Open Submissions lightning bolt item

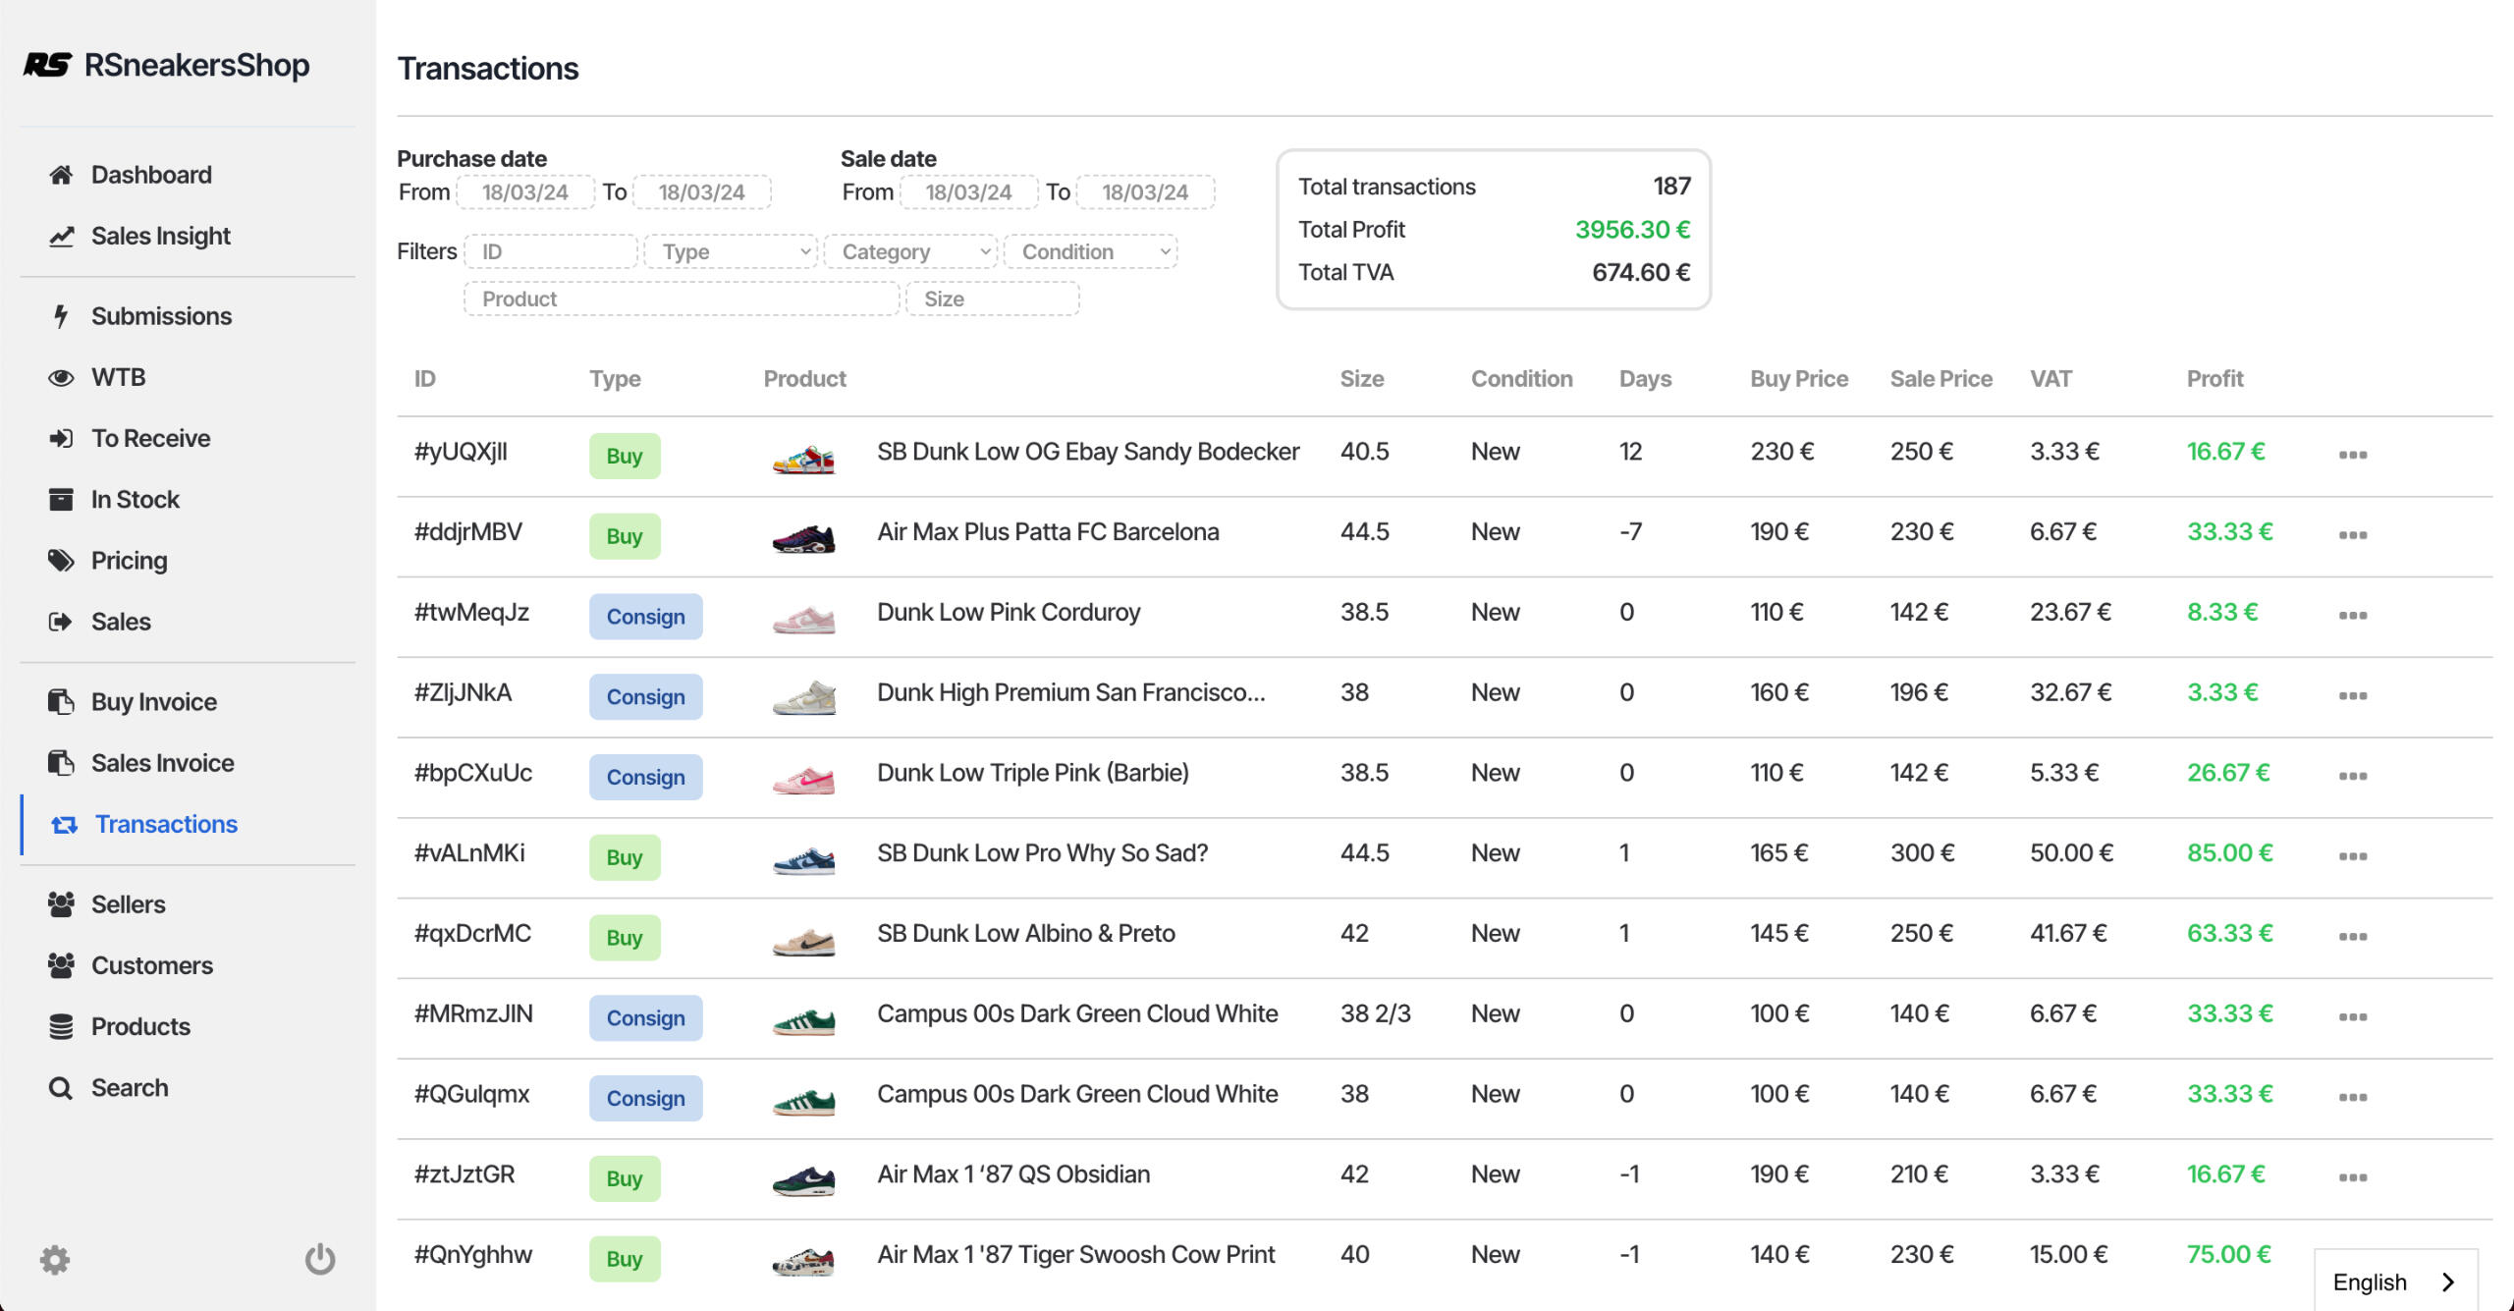click(61, 316)
